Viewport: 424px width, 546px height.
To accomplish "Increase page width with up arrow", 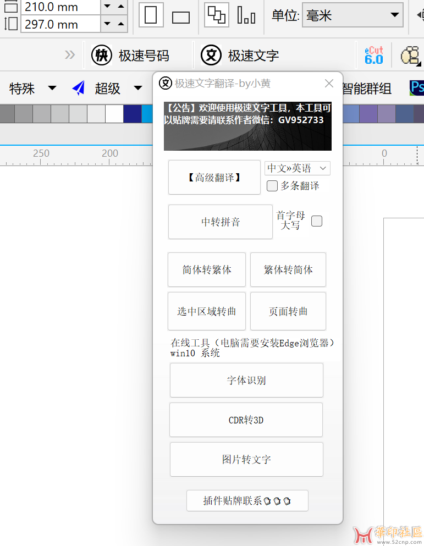I will [x=121, y=6].
